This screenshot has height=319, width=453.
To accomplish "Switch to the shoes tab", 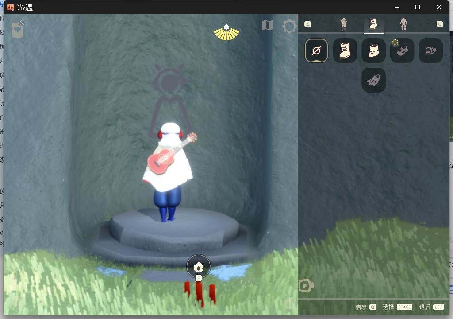I will pos(373,24).
